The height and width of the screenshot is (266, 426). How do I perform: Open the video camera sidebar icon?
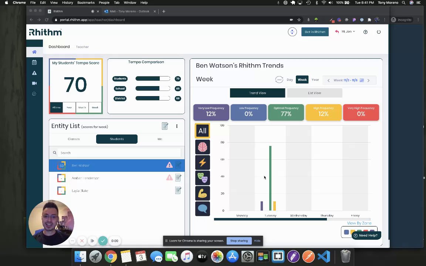click(34, 83)
